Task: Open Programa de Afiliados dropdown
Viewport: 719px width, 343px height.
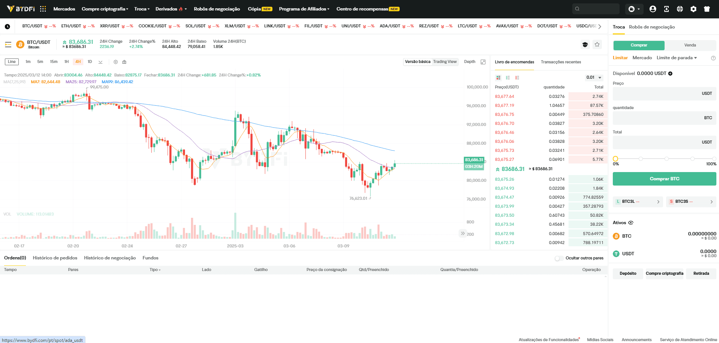Action: (x=304, y=9)
